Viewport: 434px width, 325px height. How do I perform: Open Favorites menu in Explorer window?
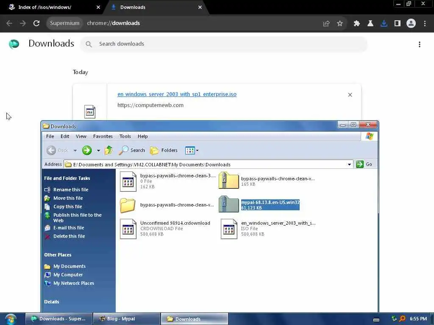pyautogui.click(x=103, y=136)
